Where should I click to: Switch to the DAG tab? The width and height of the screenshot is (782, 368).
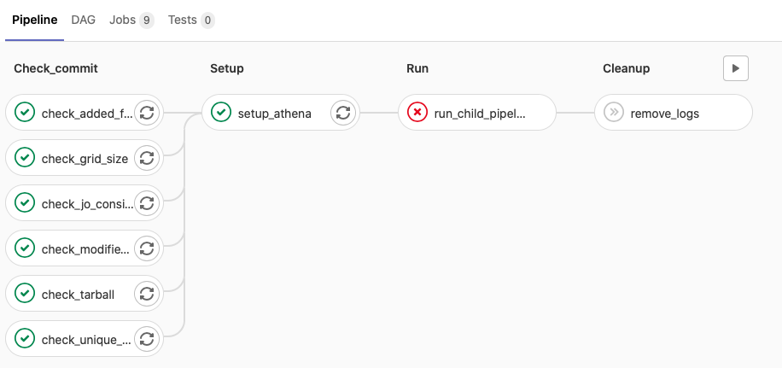[x=84, y=20]
